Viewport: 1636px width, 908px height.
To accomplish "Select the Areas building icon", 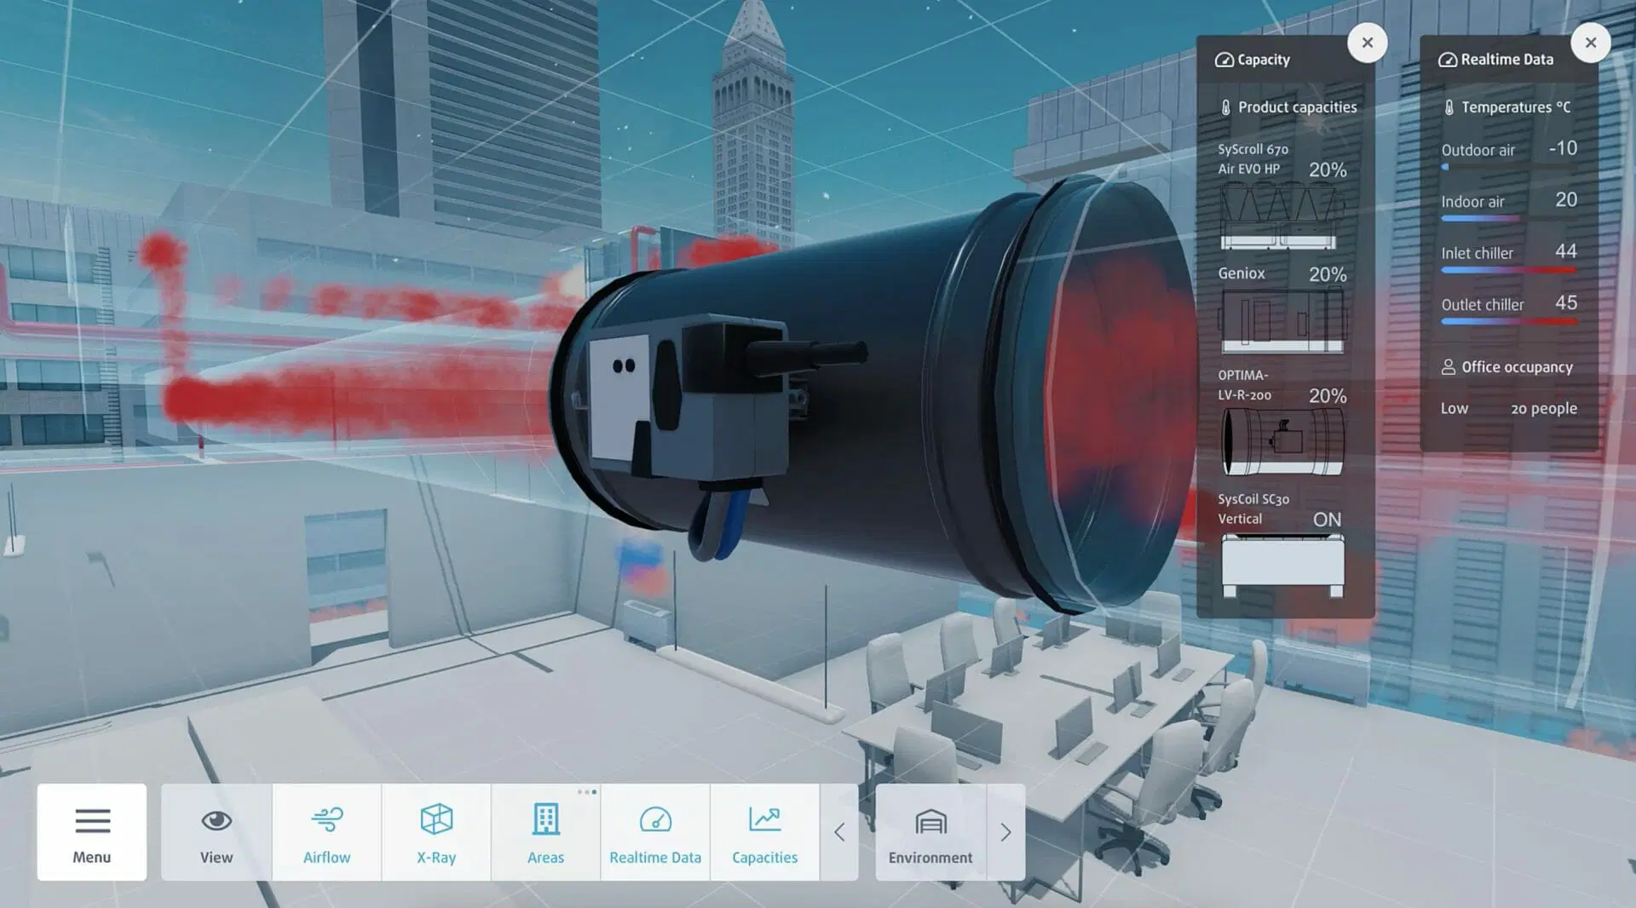I will point(545,832).
